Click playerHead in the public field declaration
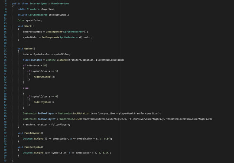The width and height of the screenshot is (234, 163). pyautogui.click(x=47, y=9)
